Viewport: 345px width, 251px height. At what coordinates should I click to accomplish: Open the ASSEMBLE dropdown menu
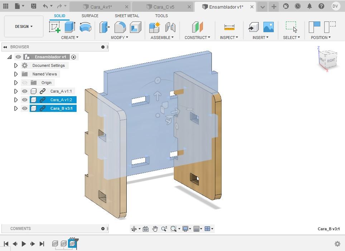tap(162, 38)
